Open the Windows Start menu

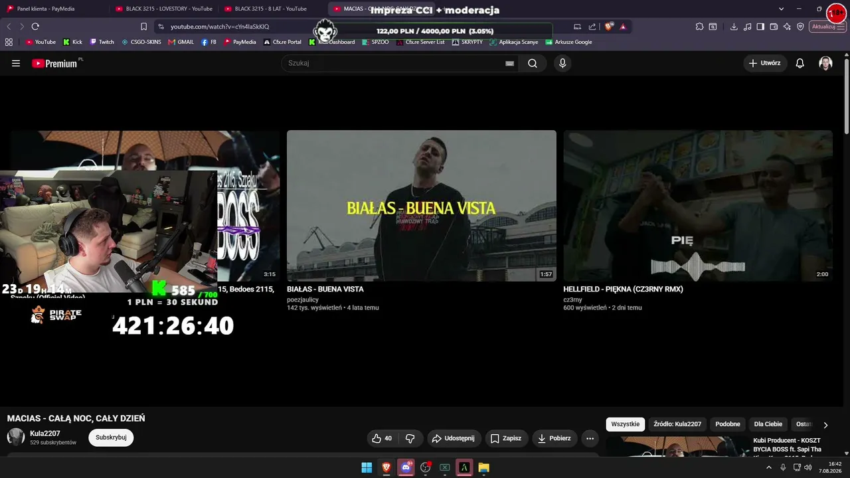(x=367, y=467)
